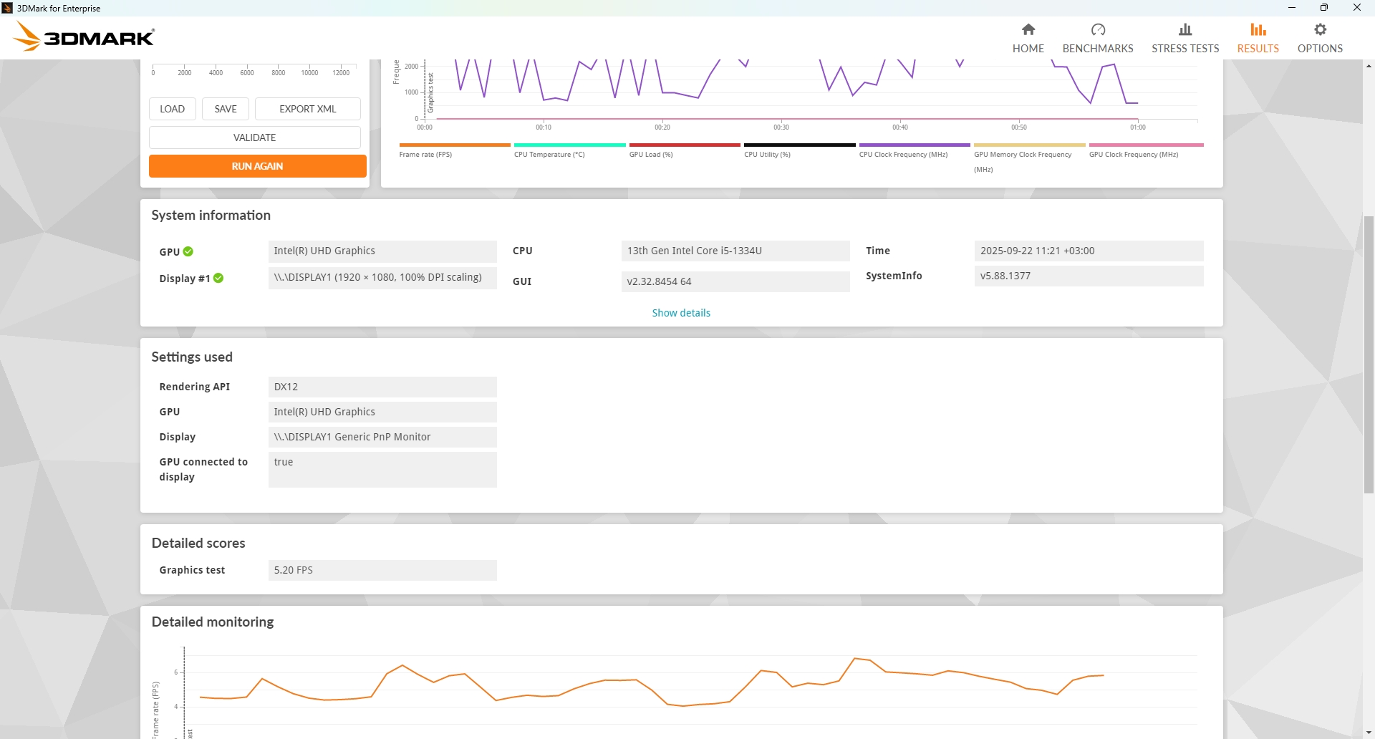Click the green check beside GPU
The image size is (1375, 739).
coord(188,251)
